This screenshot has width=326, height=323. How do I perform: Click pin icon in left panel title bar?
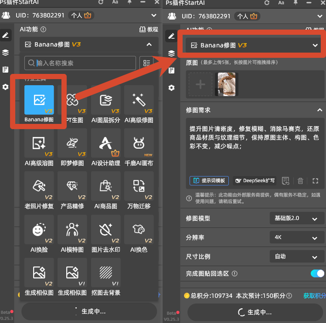(x=129, y=2)
